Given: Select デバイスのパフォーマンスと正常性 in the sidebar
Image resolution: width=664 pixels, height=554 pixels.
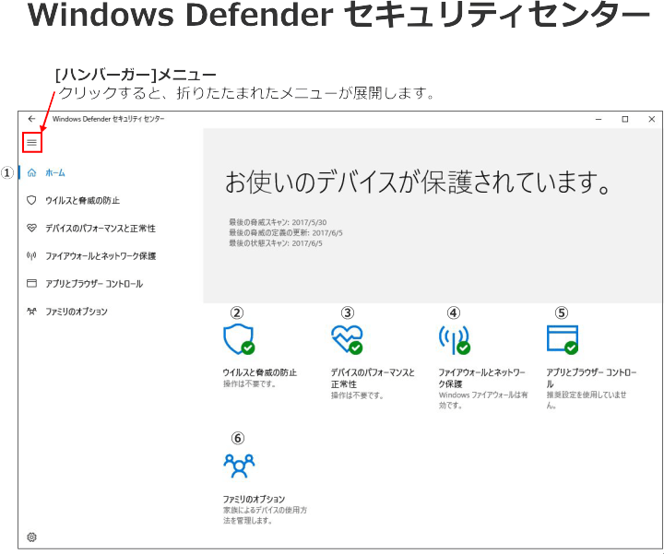Looking at the screenshot, I should [x=101, y=228].
